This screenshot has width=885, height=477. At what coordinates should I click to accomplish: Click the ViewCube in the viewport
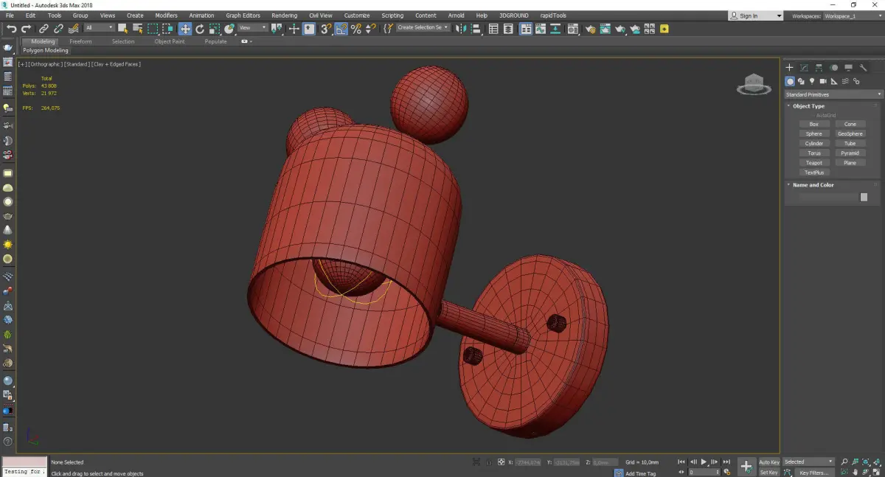point(754,84)
